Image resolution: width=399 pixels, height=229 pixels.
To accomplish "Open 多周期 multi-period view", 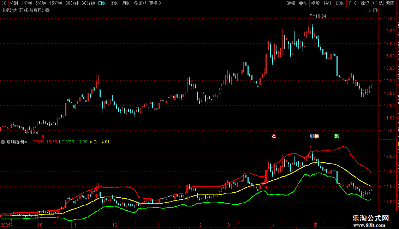I will click(140, 3).
